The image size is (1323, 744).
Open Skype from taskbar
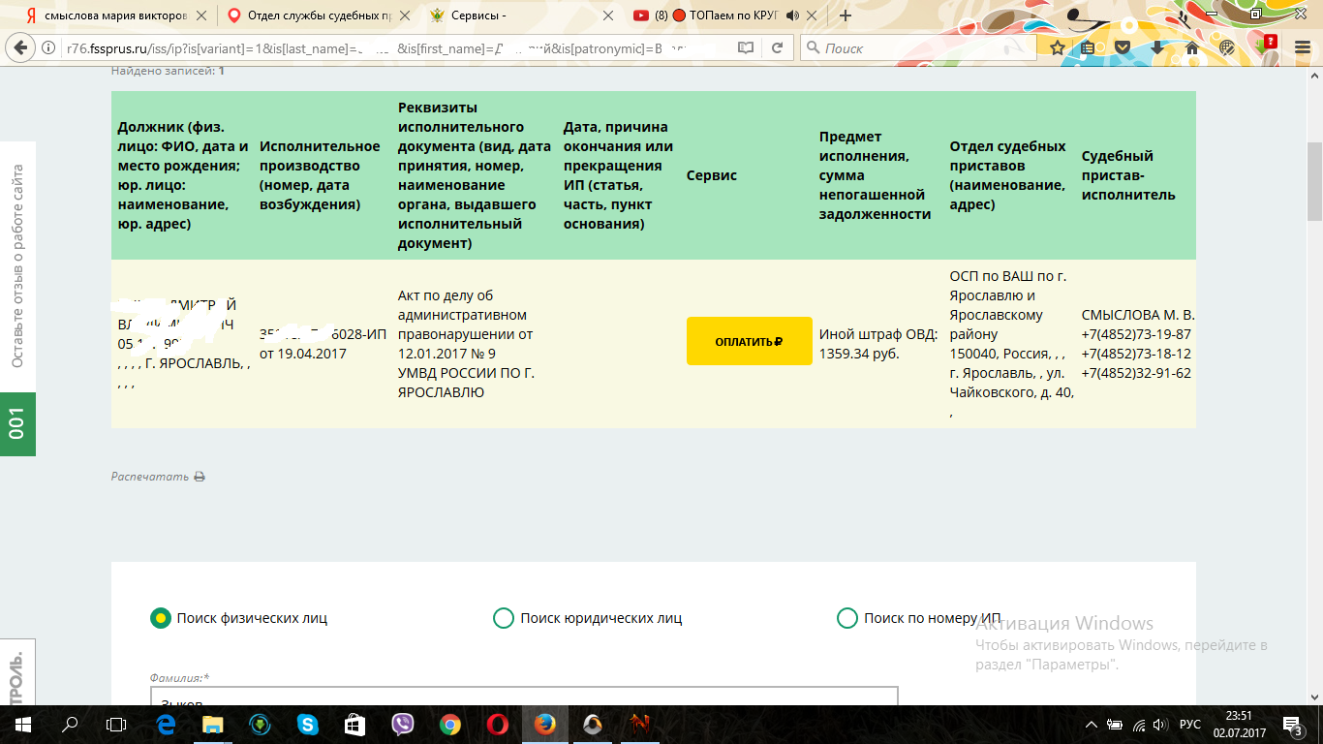click(x=307, y=724)
